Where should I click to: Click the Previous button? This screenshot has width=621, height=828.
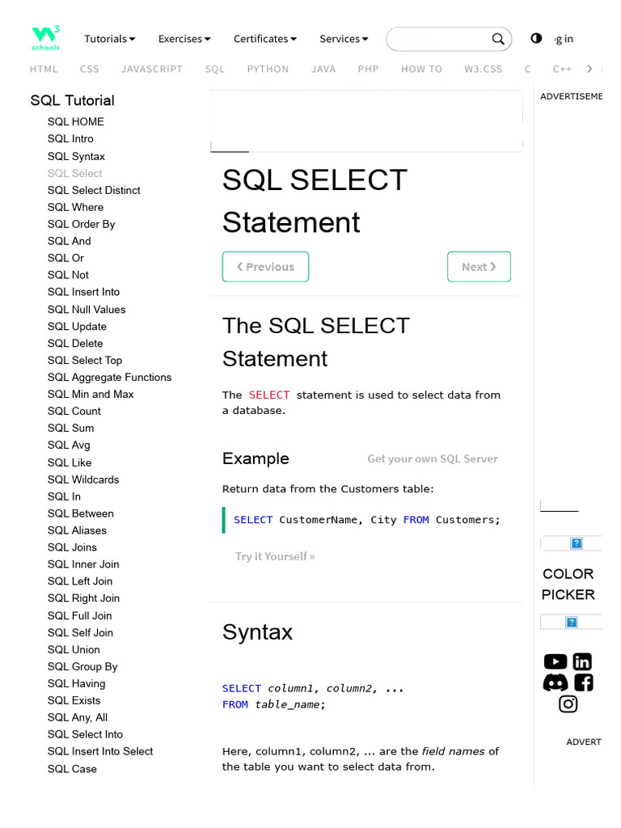265,267
